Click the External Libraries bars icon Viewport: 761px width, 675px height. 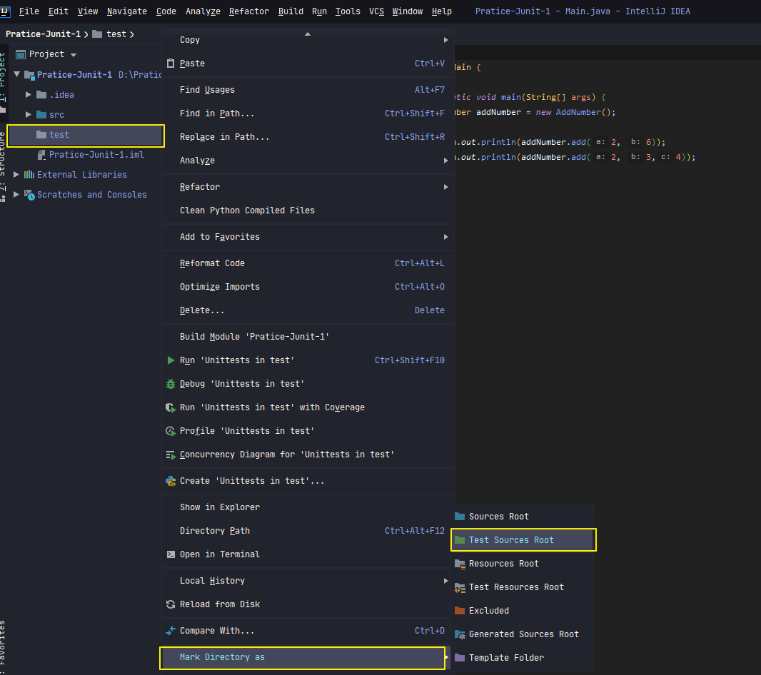pyautogui.click(x=29, y=175)
